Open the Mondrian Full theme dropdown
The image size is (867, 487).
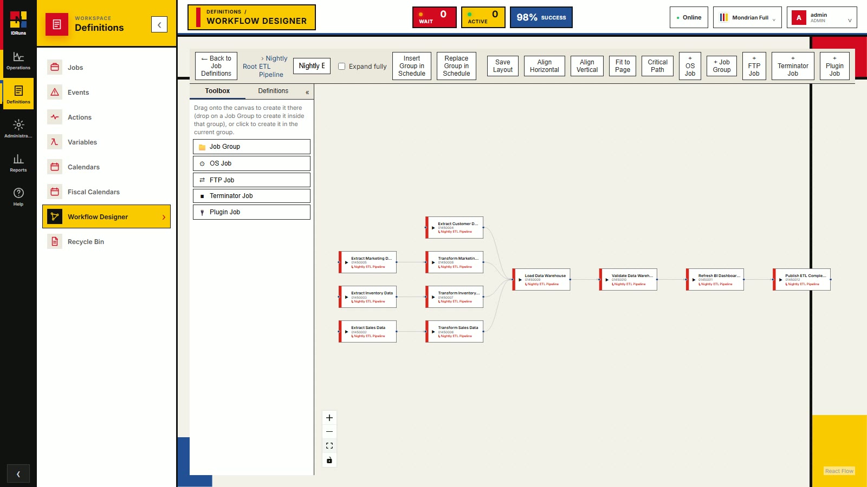click(747, 17)
